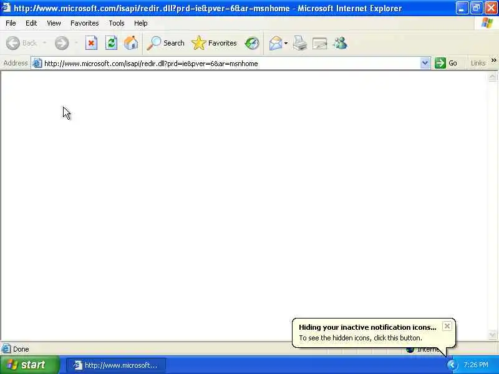Click the Windows logo throbber

coord(487,23)
